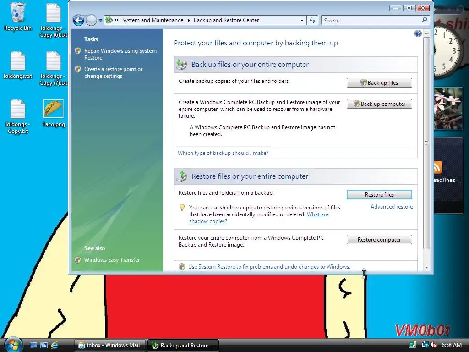This screenshot has width=469, height=352.
Task: Click the restore section header icon
Action: click(x=181, y=176)
